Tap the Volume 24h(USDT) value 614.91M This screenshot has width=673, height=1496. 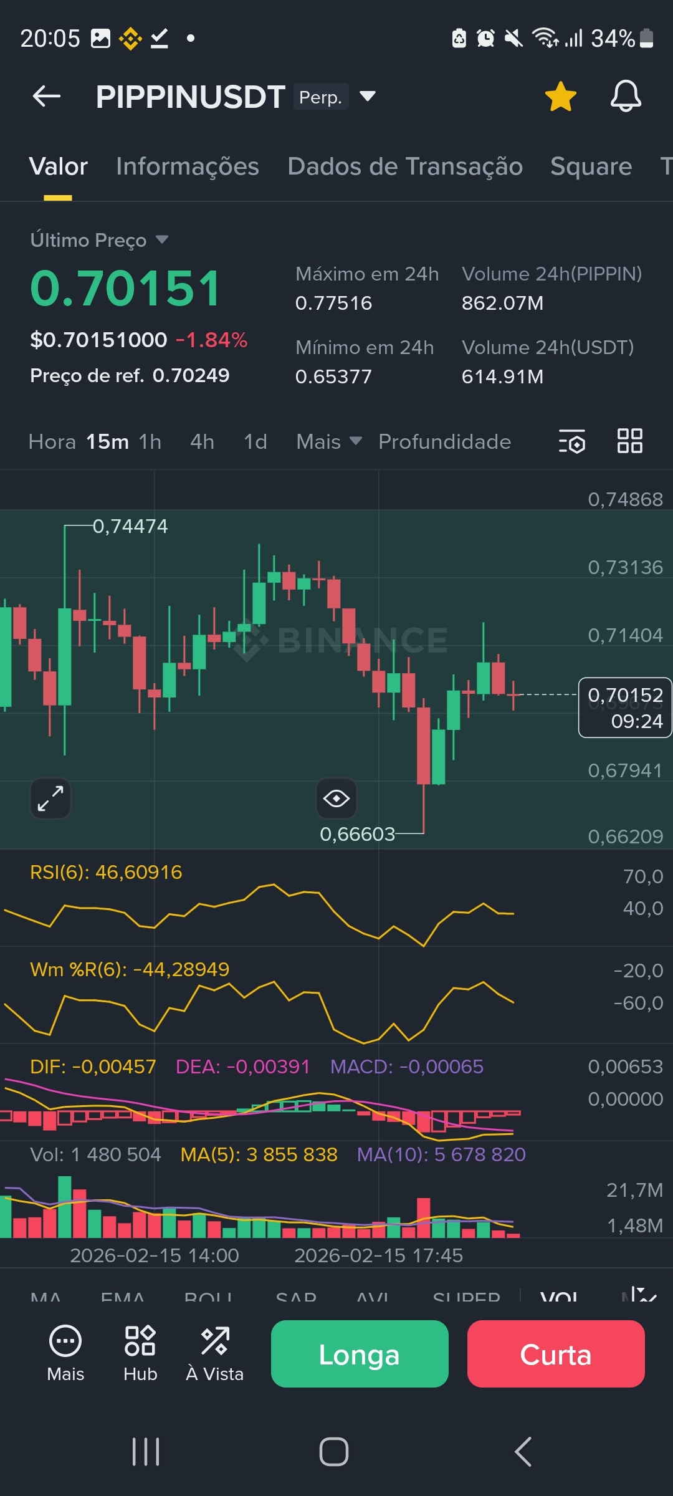tap(502, 376)
